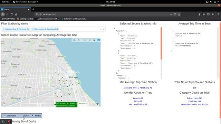Click Female-39 gender count text
221x124 pixels.
click(x=138, y=98)
